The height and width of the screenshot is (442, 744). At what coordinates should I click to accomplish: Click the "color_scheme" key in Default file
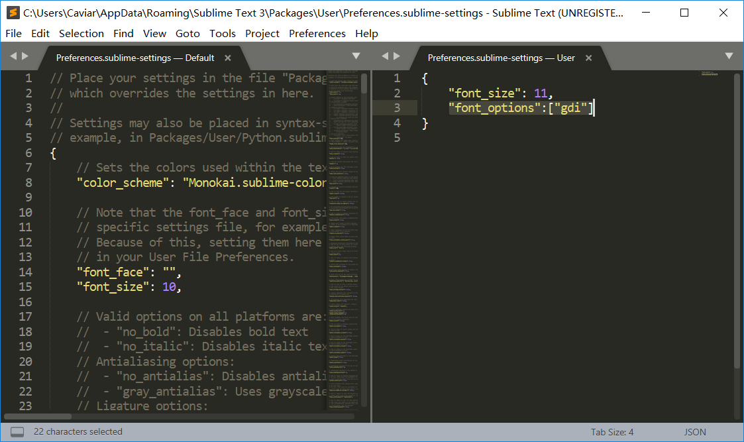[123, 183]
